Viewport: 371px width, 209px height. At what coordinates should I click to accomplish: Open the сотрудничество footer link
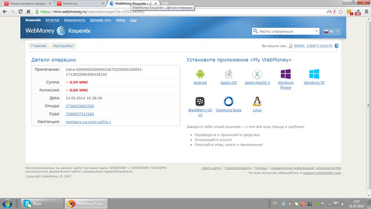328,168
